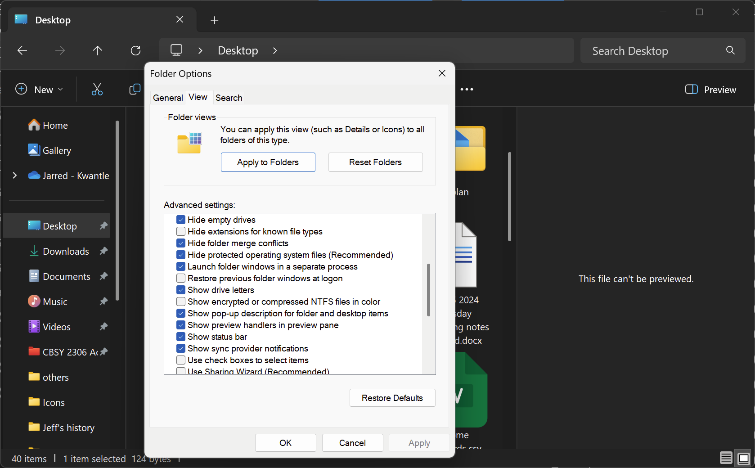Enable Hide extensions for known file types
Image resolution: width=755 pixels, height=468 pixels.
(x=180, y=231)
